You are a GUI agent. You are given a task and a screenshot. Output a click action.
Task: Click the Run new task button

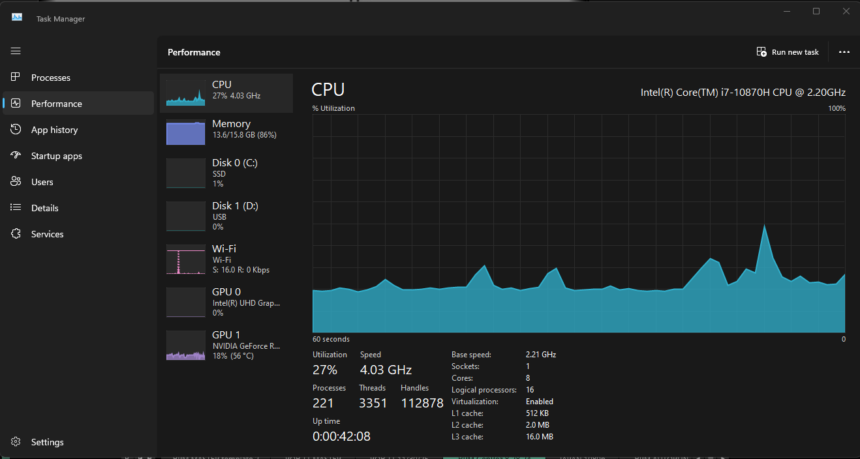coord(788,52)
